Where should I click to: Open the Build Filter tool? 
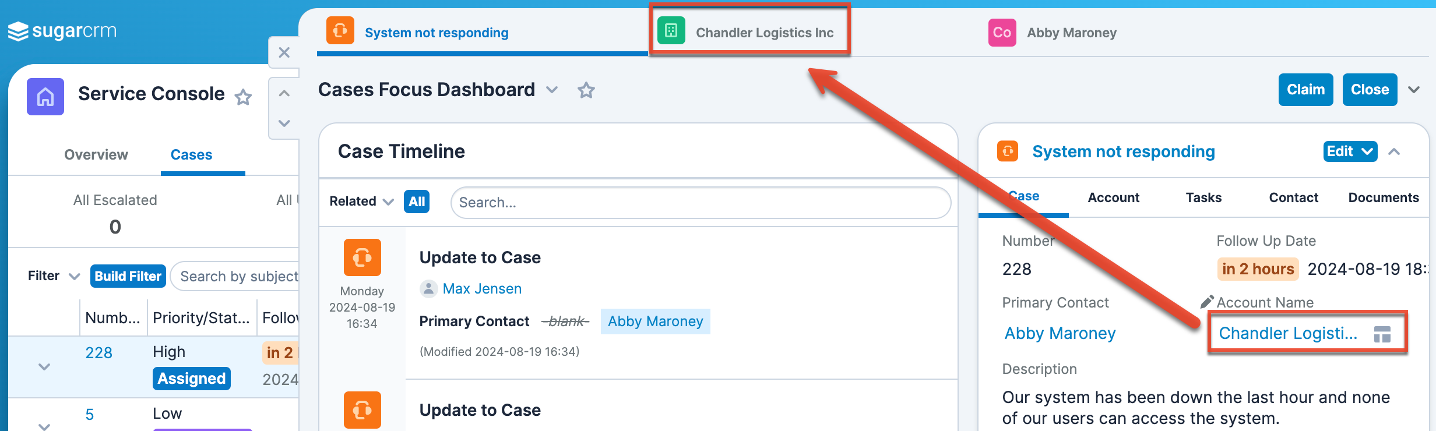point(128,275)
